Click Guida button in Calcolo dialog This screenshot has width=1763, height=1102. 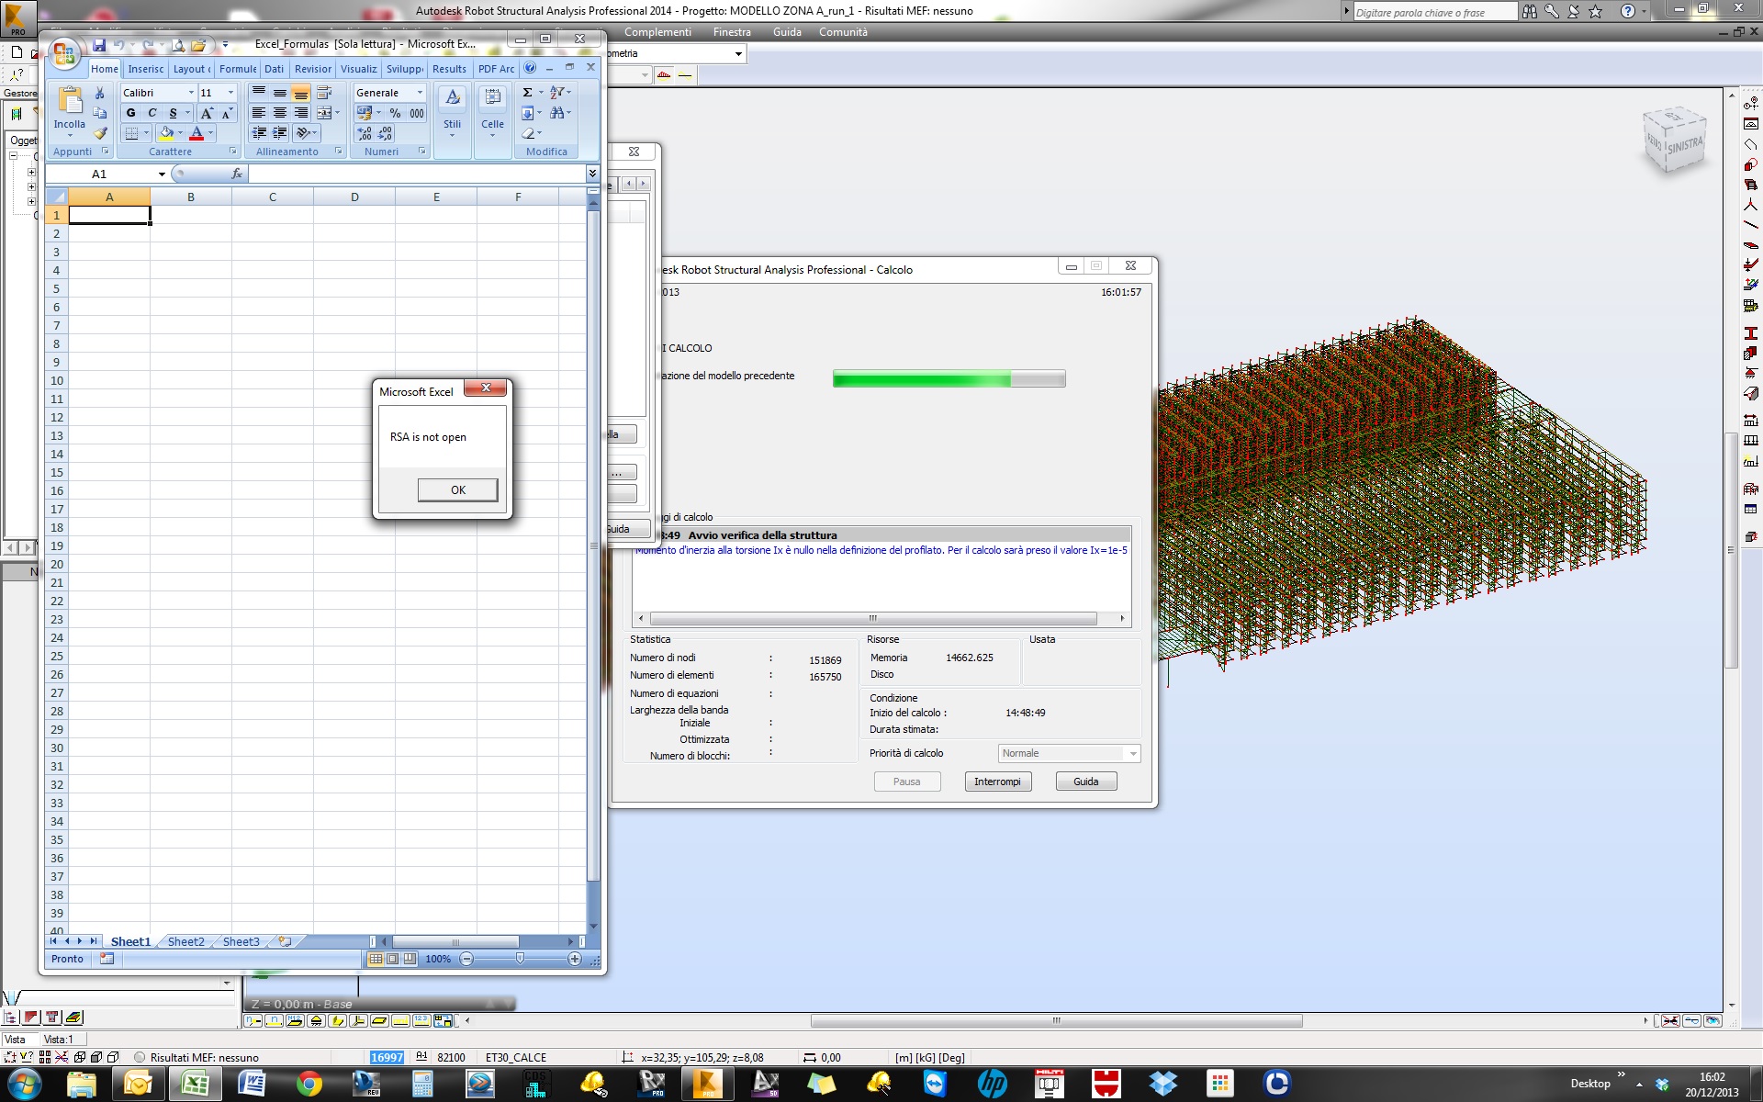(x=1085, y=782)
